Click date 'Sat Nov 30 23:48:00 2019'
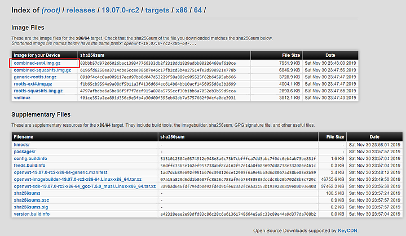The height and width of the screenshot is (236, 406). tap(330, 63)
